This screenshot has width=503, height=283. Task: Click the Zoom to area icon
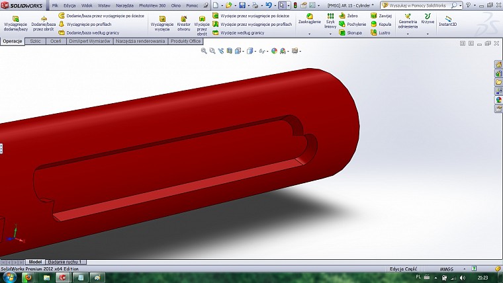pos(212,51)
